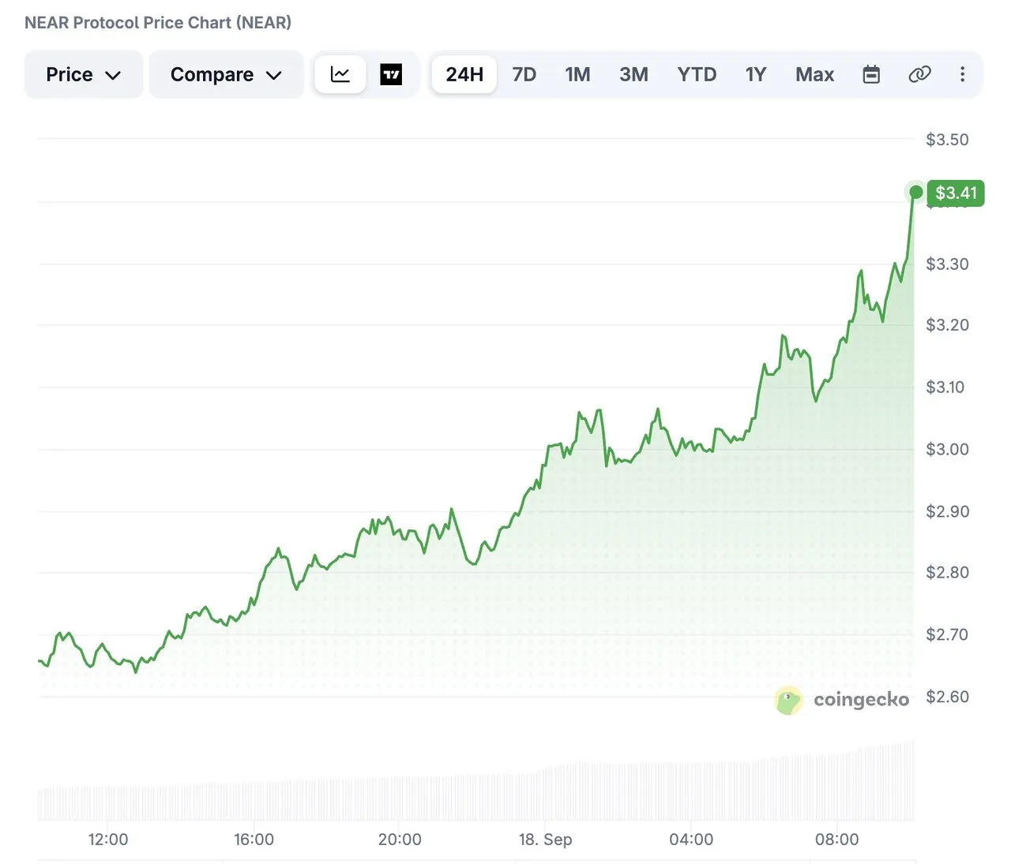
Task: Select the 7D time range
Action: [x=524, y=75]
